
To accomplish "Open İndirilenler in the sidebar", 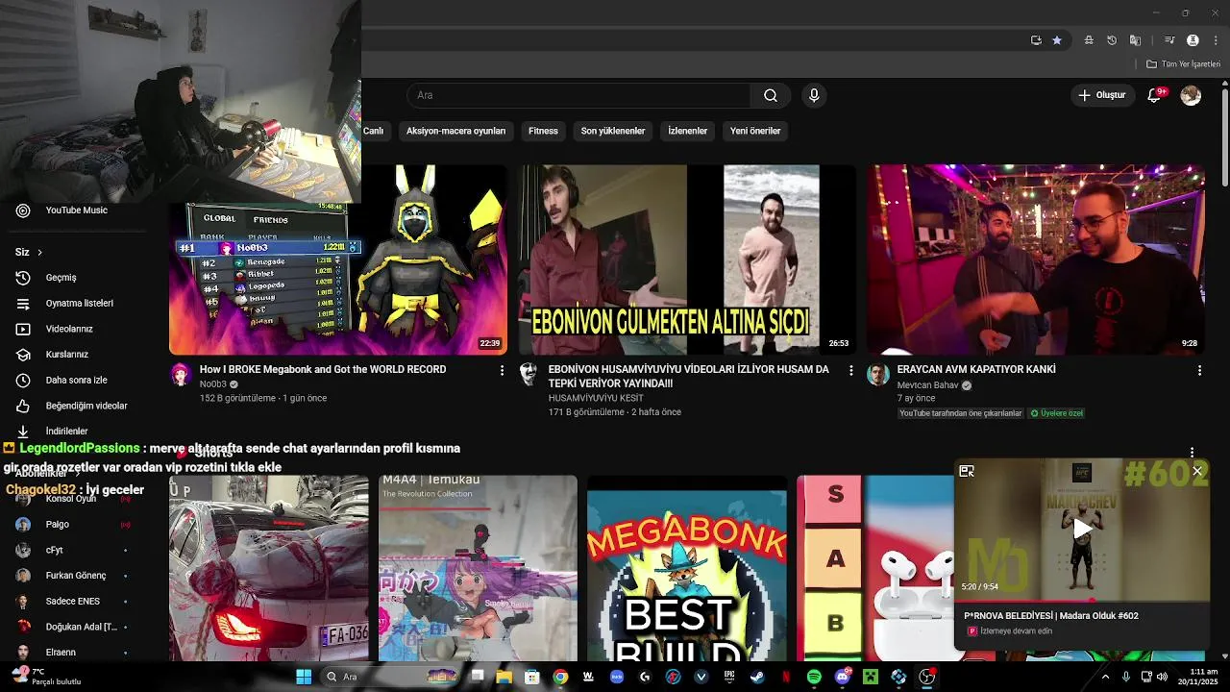I will click(x=77, y=432).
